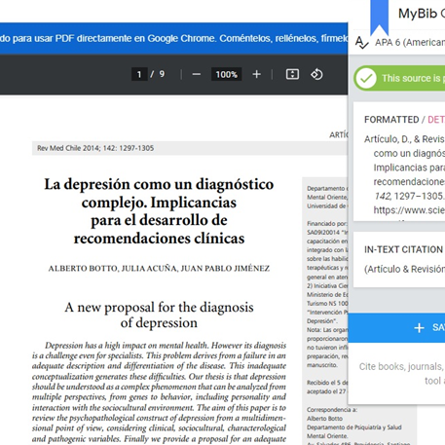Click the green checkmark source status icon
This screenshot has width=445, height=445.
point(366,78)
